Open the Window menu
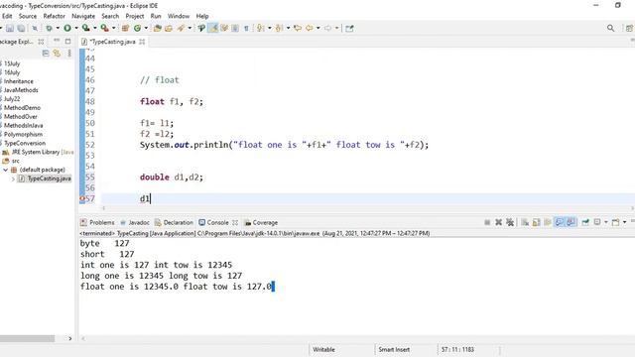The height and width of the screenshot is (357, 635). coord(179,16)
